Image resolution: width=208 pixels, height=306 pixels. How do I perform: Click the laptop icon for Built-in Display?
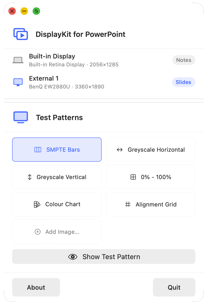click(18, 60)
